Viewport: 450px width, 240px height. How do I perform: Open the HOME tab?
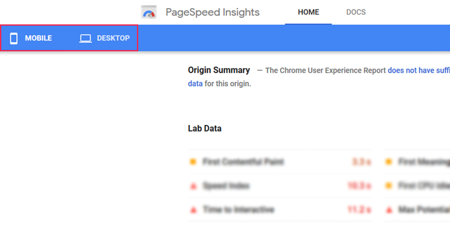[308, 12]
